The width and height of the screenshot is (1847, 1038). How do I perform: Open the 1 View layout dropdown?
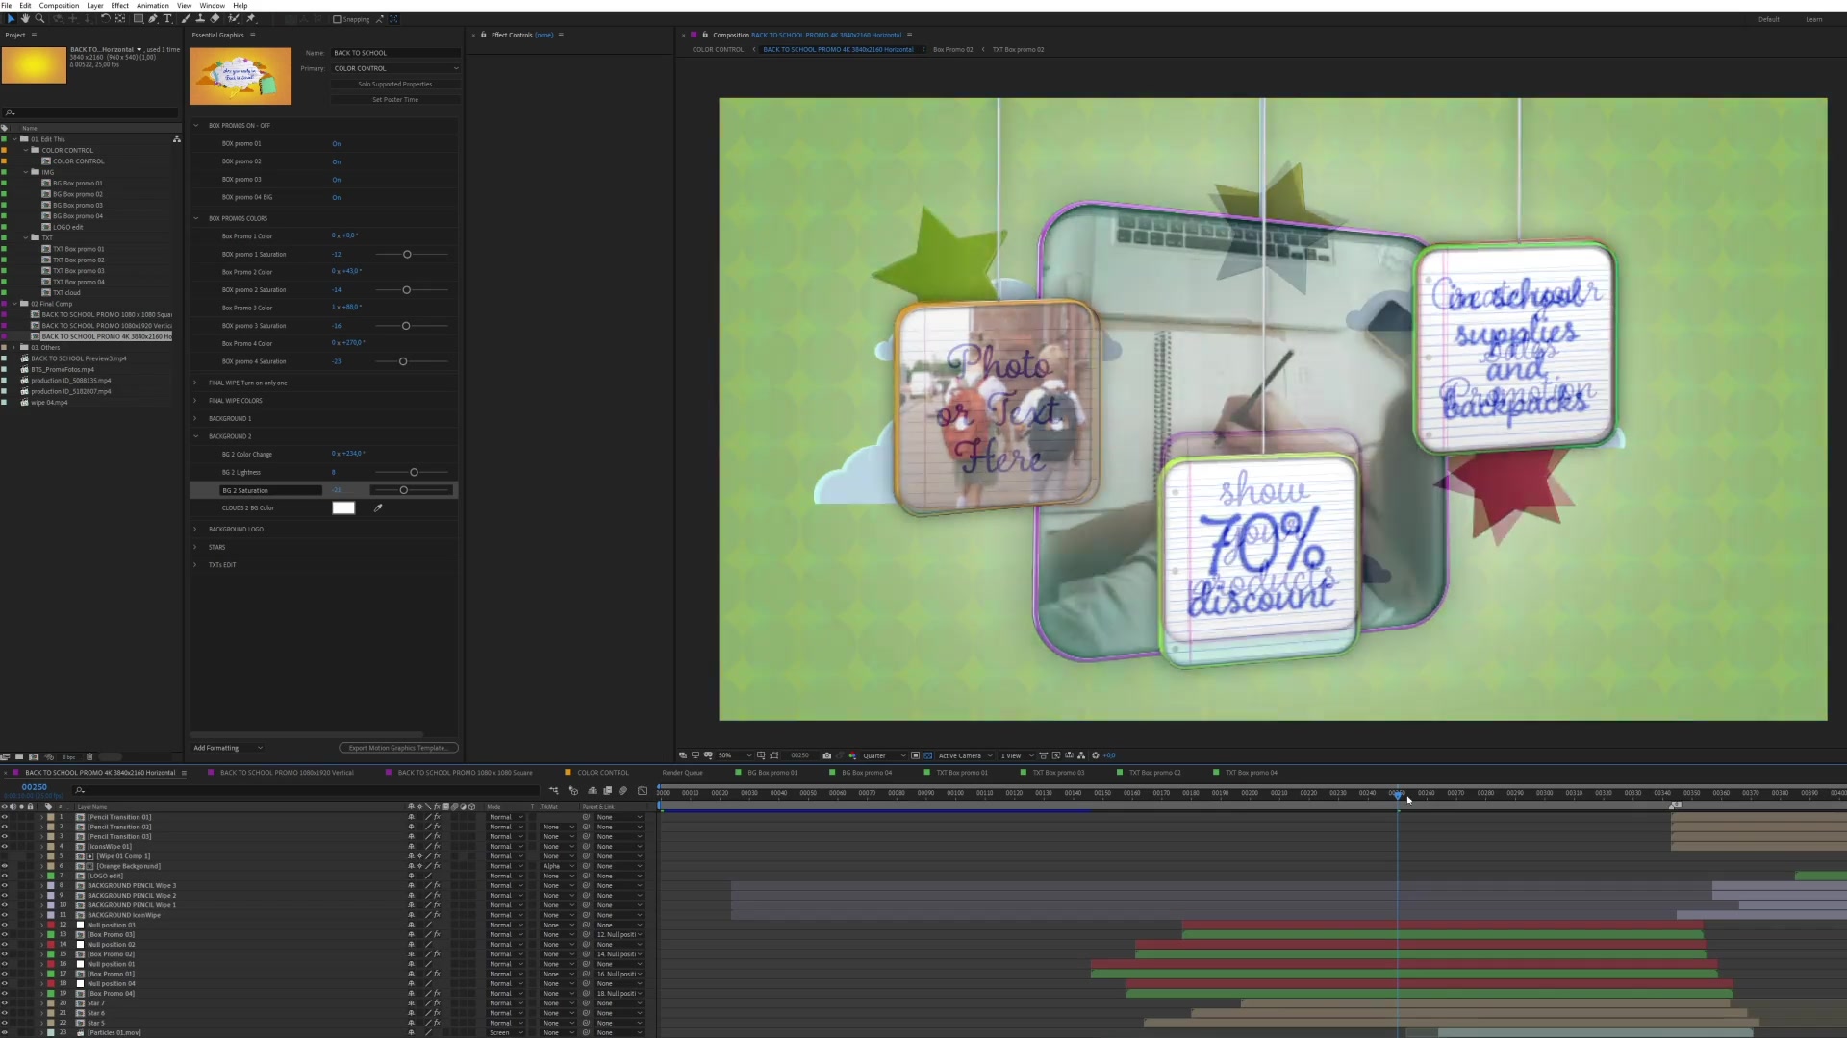[1016, 755]
